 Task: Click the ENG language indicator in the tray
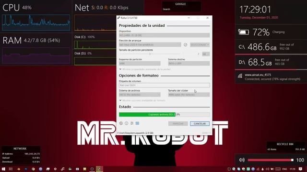284,169
